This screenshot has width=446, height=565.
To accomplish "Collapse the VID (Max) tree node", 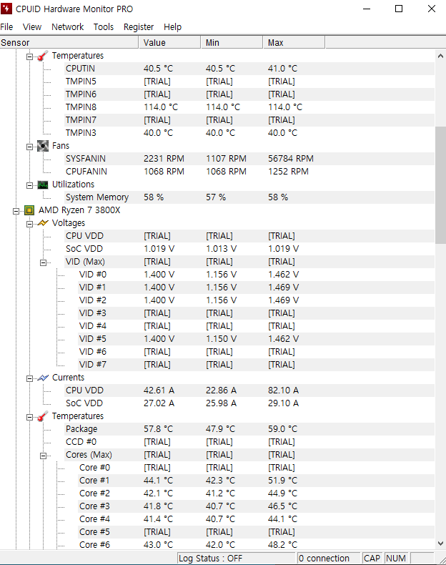I will 44,262.
